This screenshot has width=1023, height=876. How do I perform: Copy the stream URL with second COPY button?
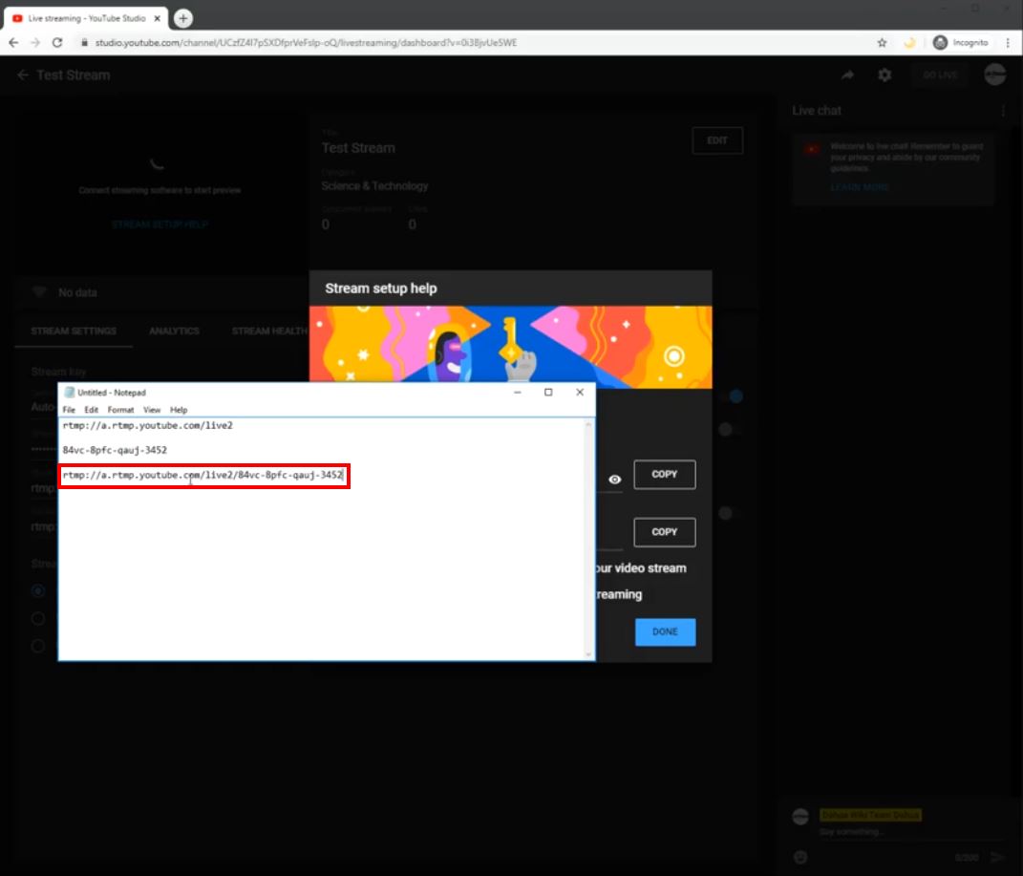(664, 531)
